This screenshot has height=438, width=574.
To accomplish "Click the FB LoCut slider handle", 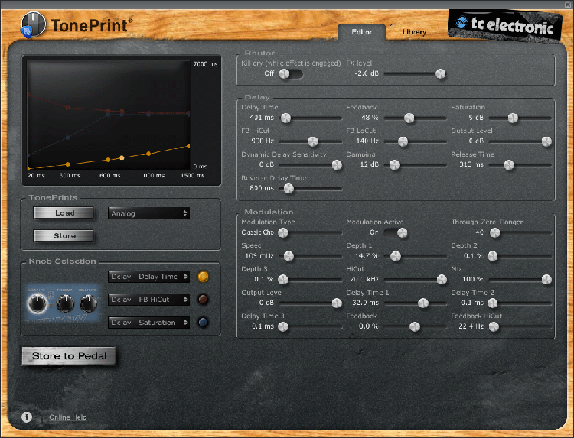I will pyautogui.click(x=403, y=141).
